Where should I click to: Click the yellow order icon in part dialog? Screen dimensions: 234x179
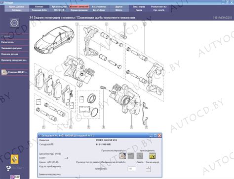coord(152,156)
